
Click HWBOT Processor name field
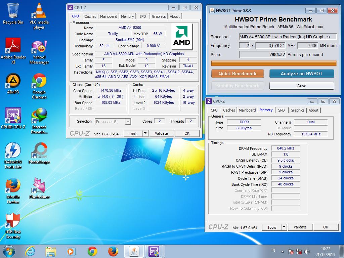[288, 37]
